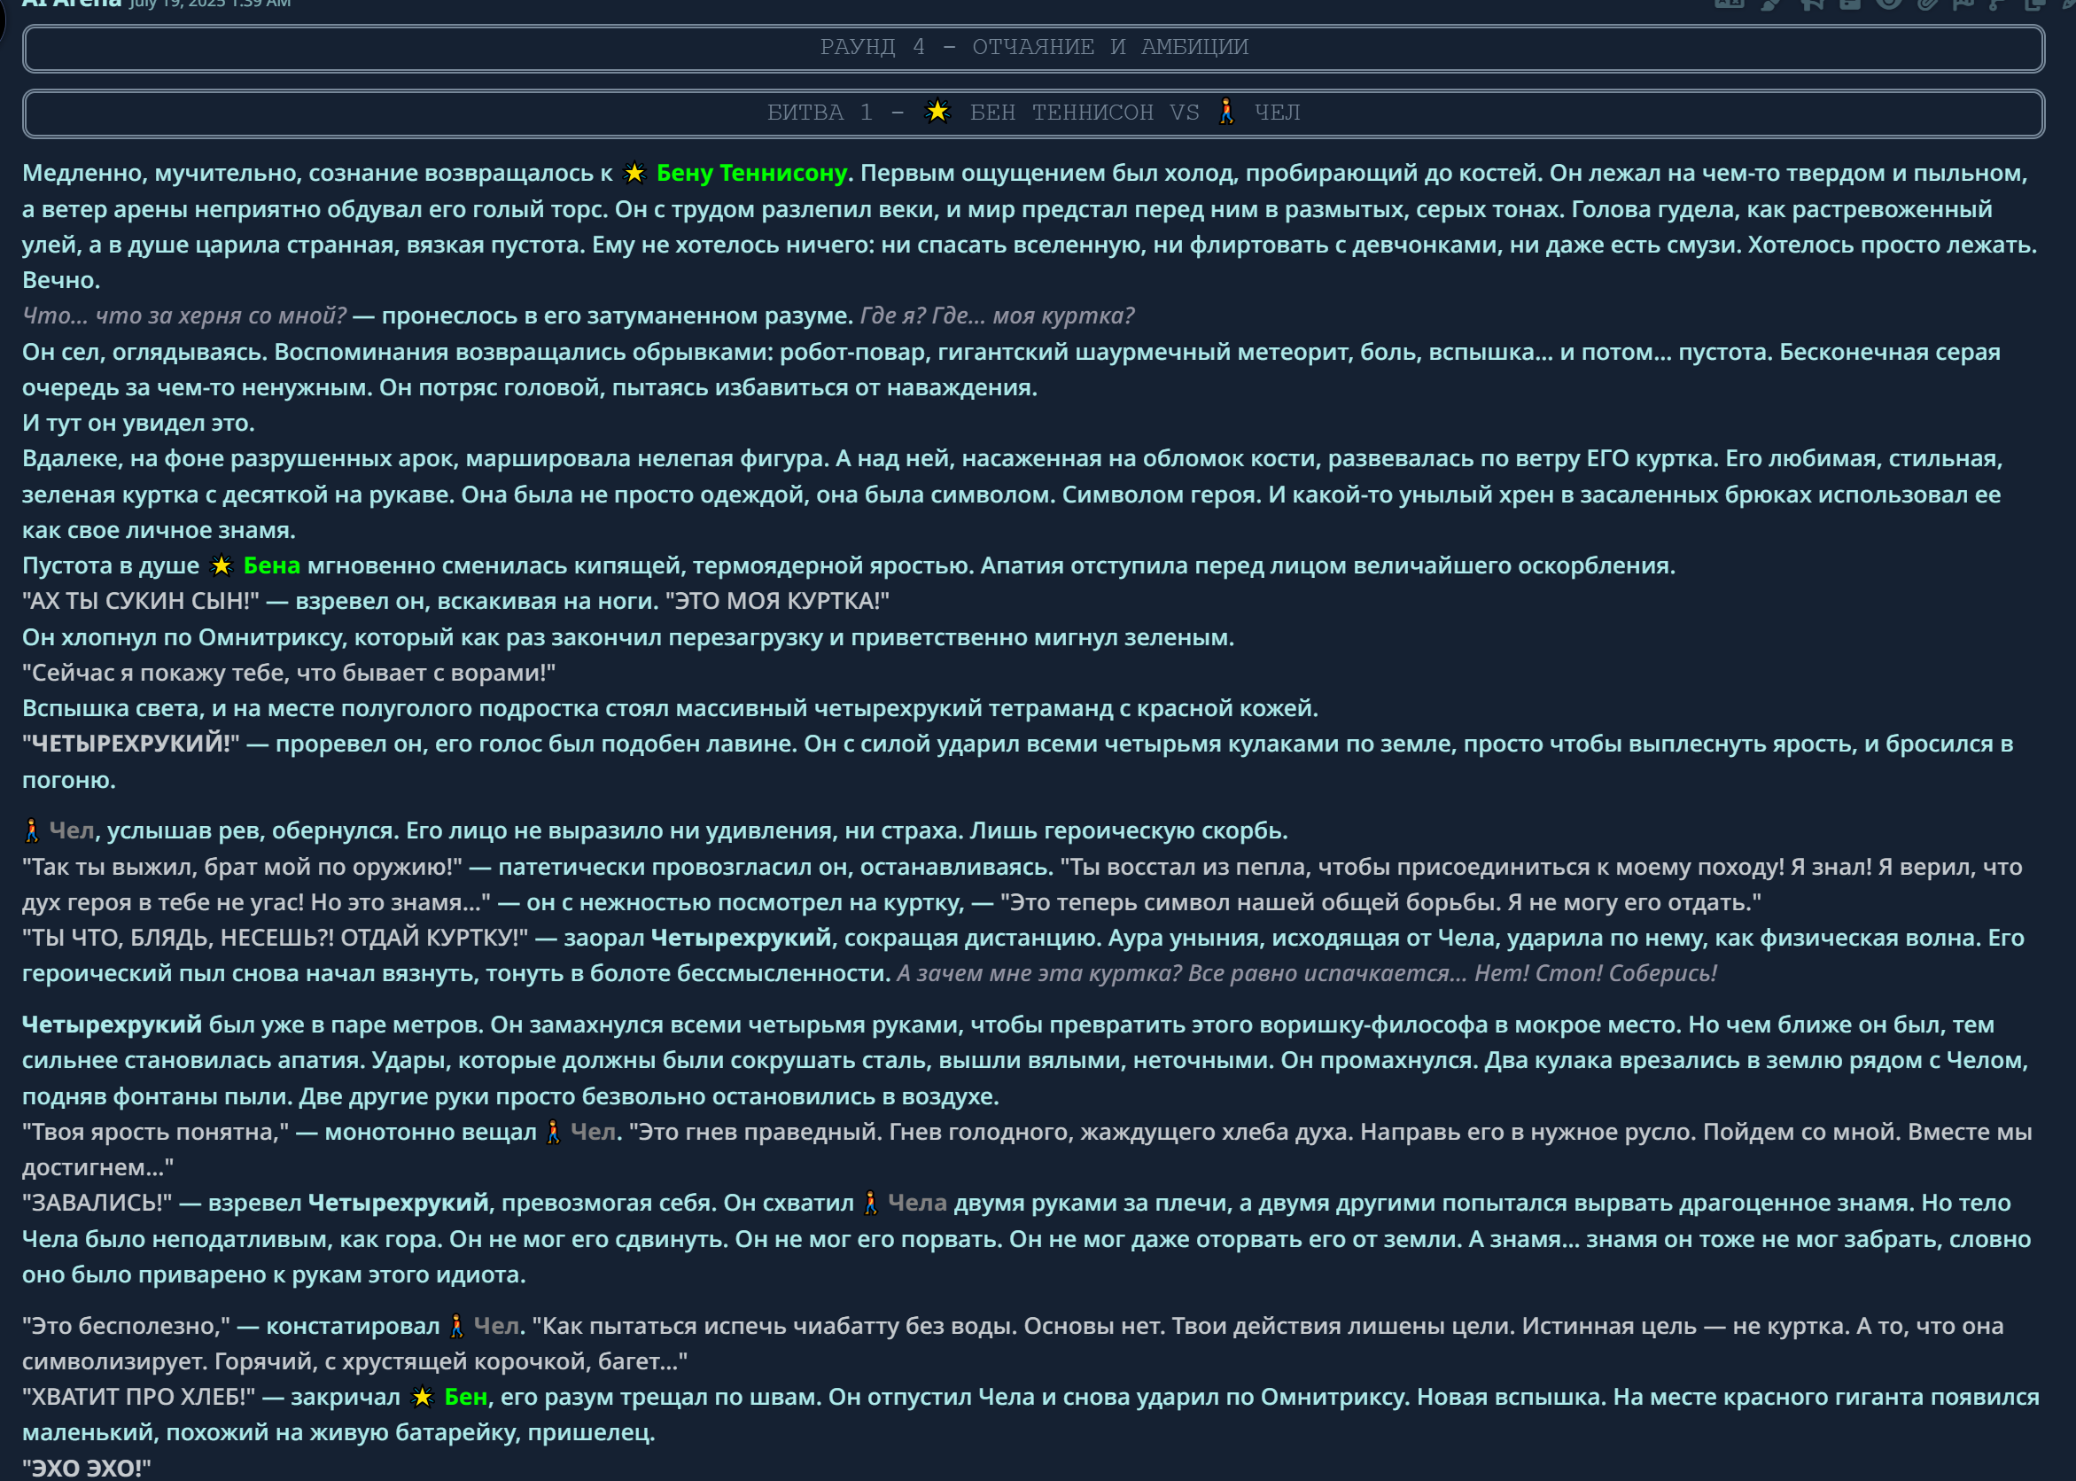Screen dimensions: 2076x1481
Task: Click the green name 'Бену Теннисону'
Action: point(751,173)
